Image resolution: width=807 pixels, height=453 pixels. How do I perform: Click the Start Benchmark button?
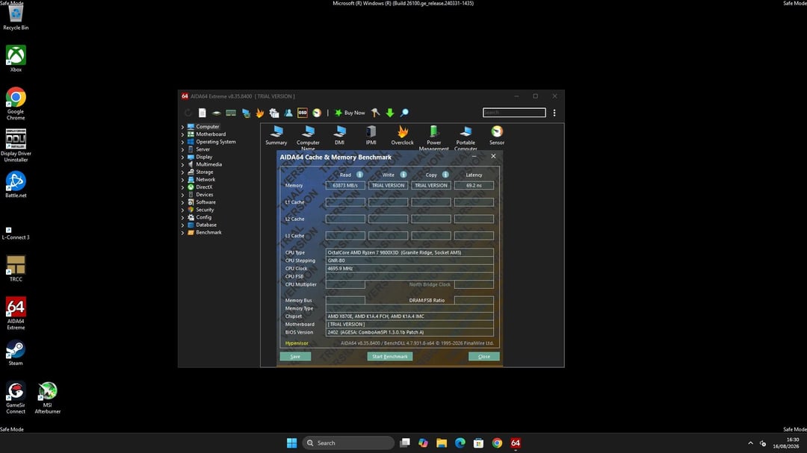tap(390, 356)
